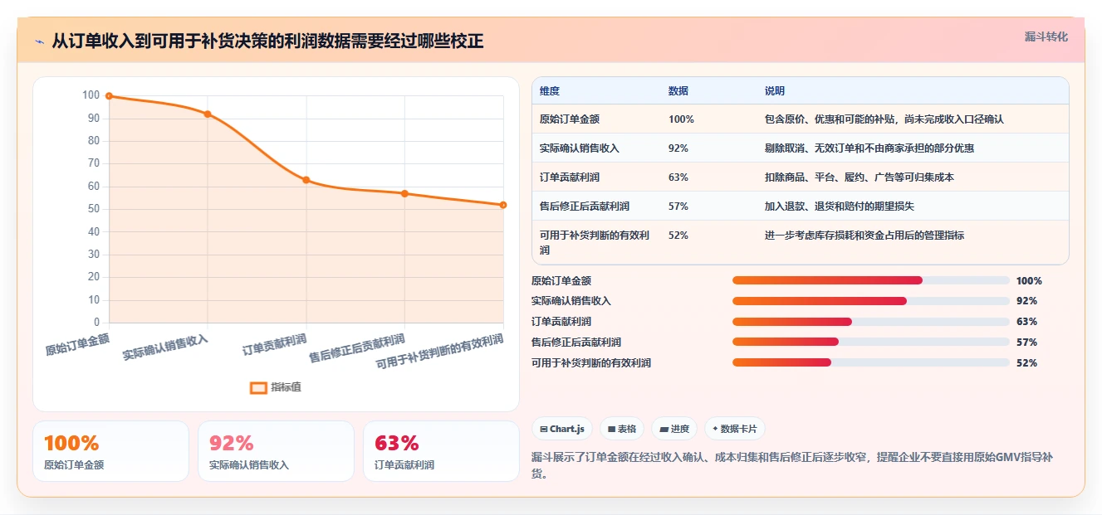Image resolution: width=1102 pixels, height=515 pixels.
Task: Click description 加入退款、退货和赔付的期望损失
Action: click(x=840, y=206)
